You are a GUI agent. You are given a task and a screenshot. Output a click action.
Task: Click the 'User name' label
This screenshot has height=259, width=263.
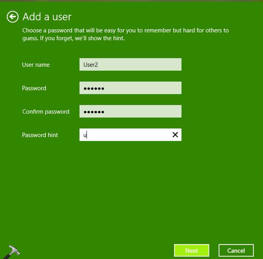(x=36, y=65)
